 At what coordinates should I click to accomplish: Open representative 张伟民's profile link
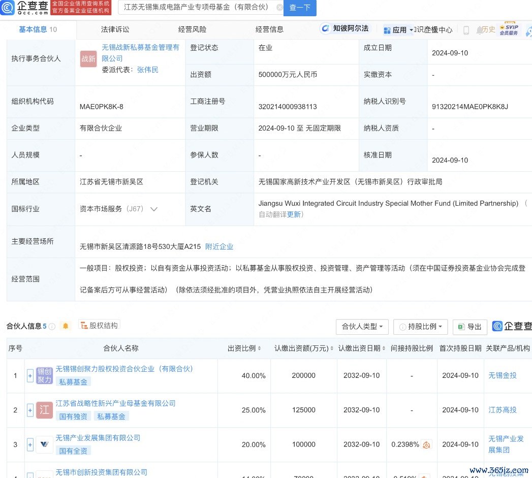tap(147, 70)
